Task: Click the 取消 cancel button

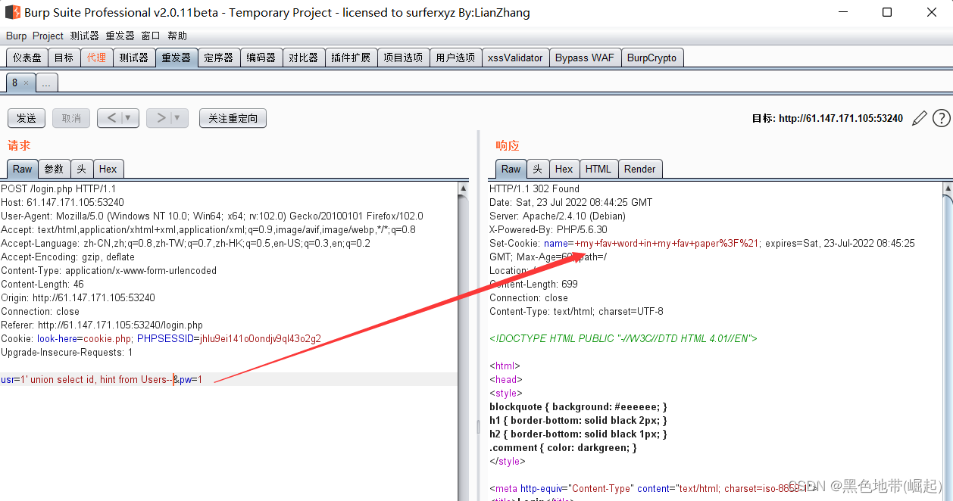Action: click(71, 118)
